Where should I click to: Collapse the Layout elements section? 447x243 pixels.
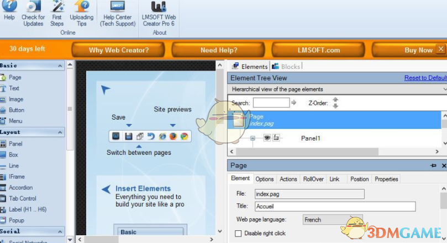60,132
